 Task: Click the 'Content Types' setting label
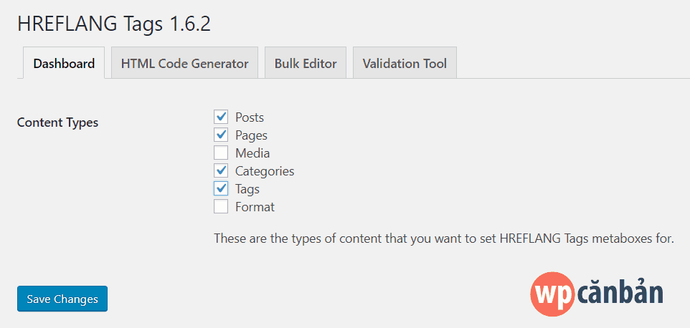[57, 122]
